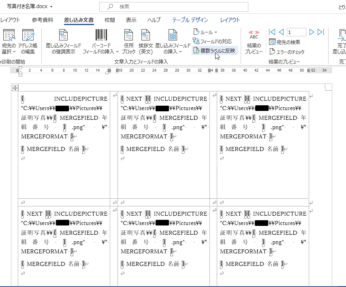Click アドレス帳の編集 icon
Image resolution: width=346 pixels, height=287 pixels.
pyautogui.click(x=28, y=35)
